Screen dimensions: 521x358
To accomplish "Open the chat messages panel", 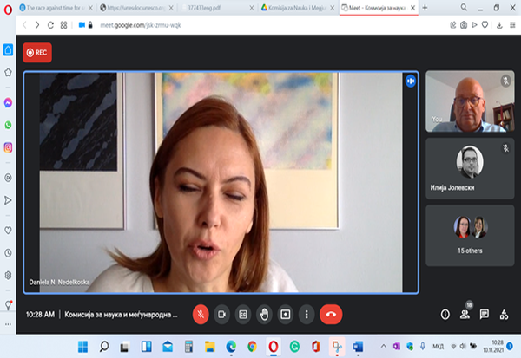I will pos(485,314).
